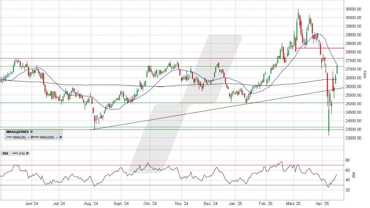The width and height of the screenshot is (370, 208).
Task: Click the vertical Kurs axis title
Action: (x=365, y=74)
